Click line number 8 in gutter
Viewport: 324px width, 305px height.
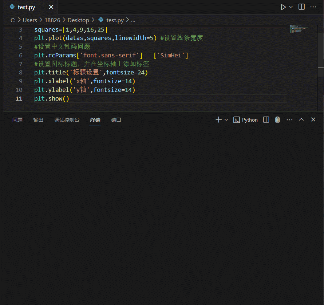(x=21, y=73)
